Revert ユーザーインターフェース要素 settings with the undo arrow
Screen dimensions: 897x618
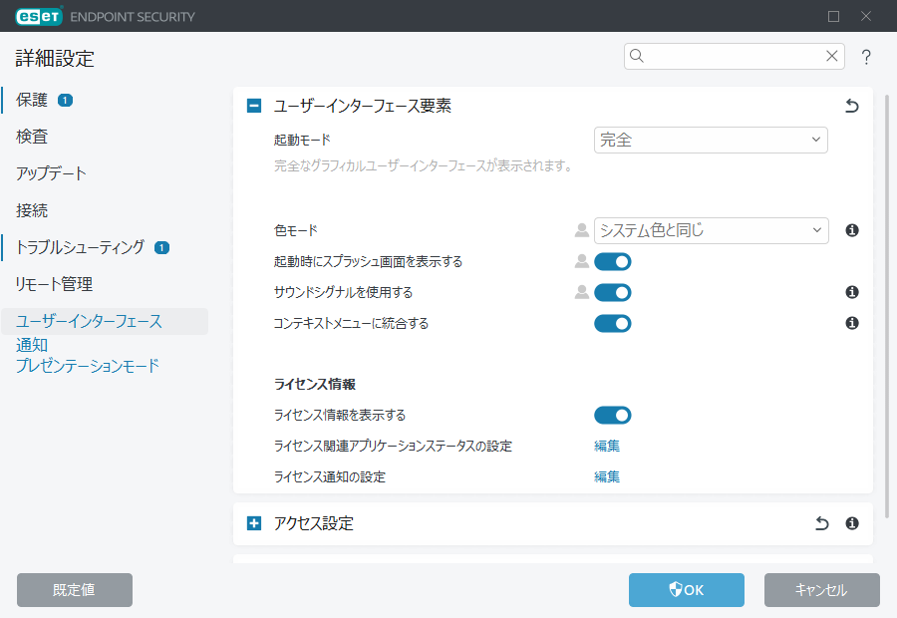pyautogui.click(x=852, y=105)
